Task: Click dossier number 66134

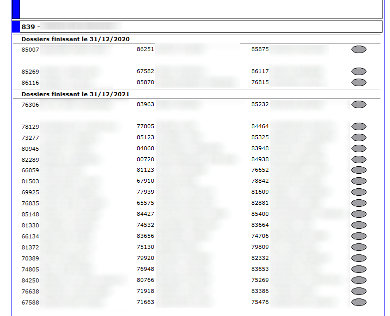Action: (30, 236)
